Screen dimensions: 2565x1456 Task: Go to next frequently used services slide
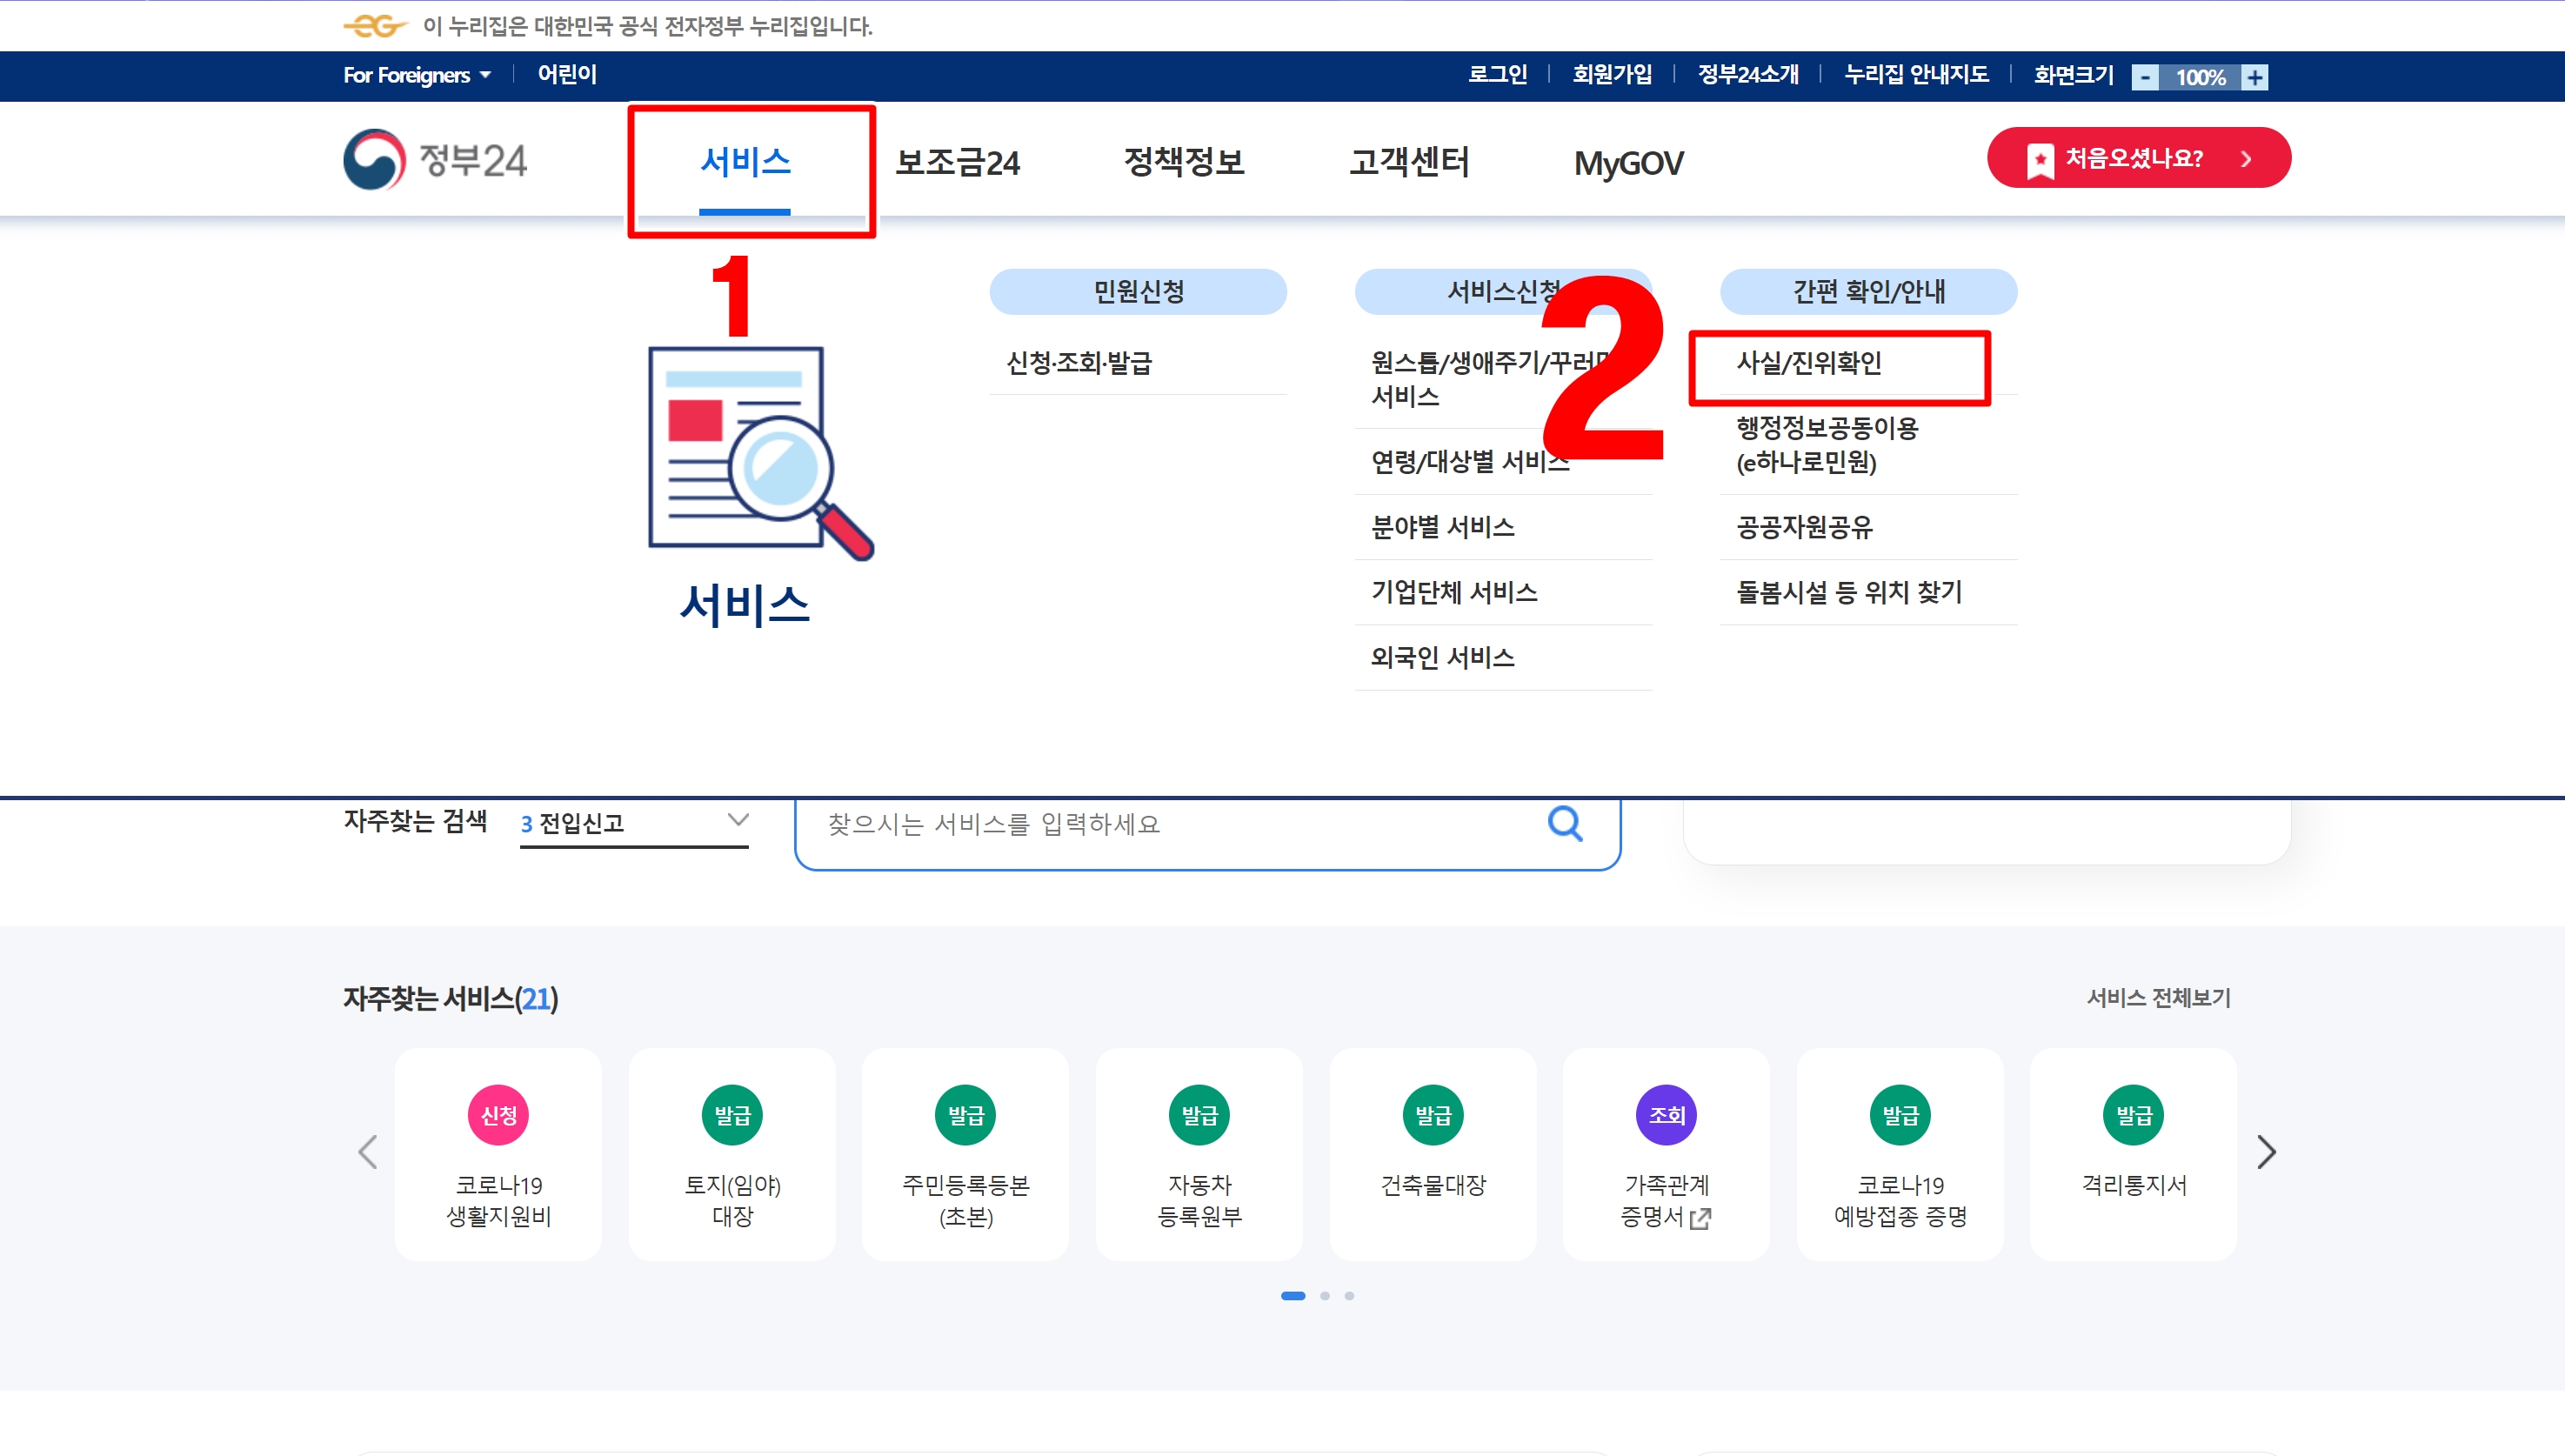(2266, 1152)
